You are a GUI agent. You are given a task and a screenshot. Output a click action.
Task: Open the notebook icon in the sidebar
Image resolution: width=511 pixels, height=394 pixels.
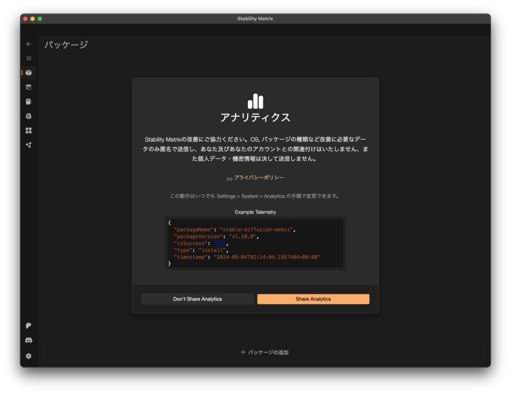(x=28, y=102)
